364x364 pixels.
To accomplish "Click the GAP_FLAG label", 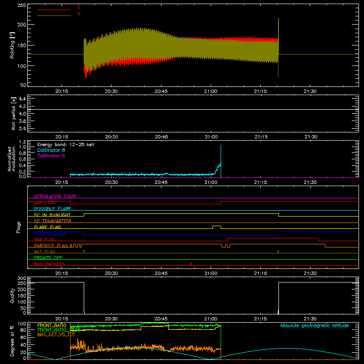I will [45, 202].
